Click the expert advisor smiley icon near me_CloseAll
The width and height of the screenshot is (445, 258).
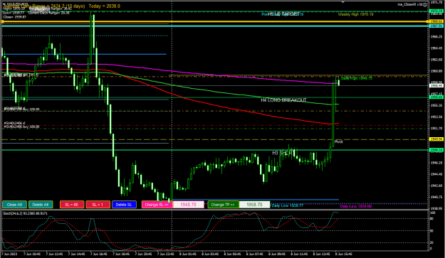[425, 4]
